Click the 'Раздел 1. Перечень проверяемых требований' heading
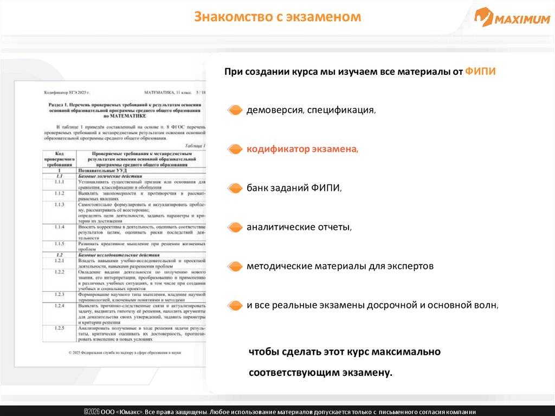Viewport: 555px width, 416px height. point(125,110)
